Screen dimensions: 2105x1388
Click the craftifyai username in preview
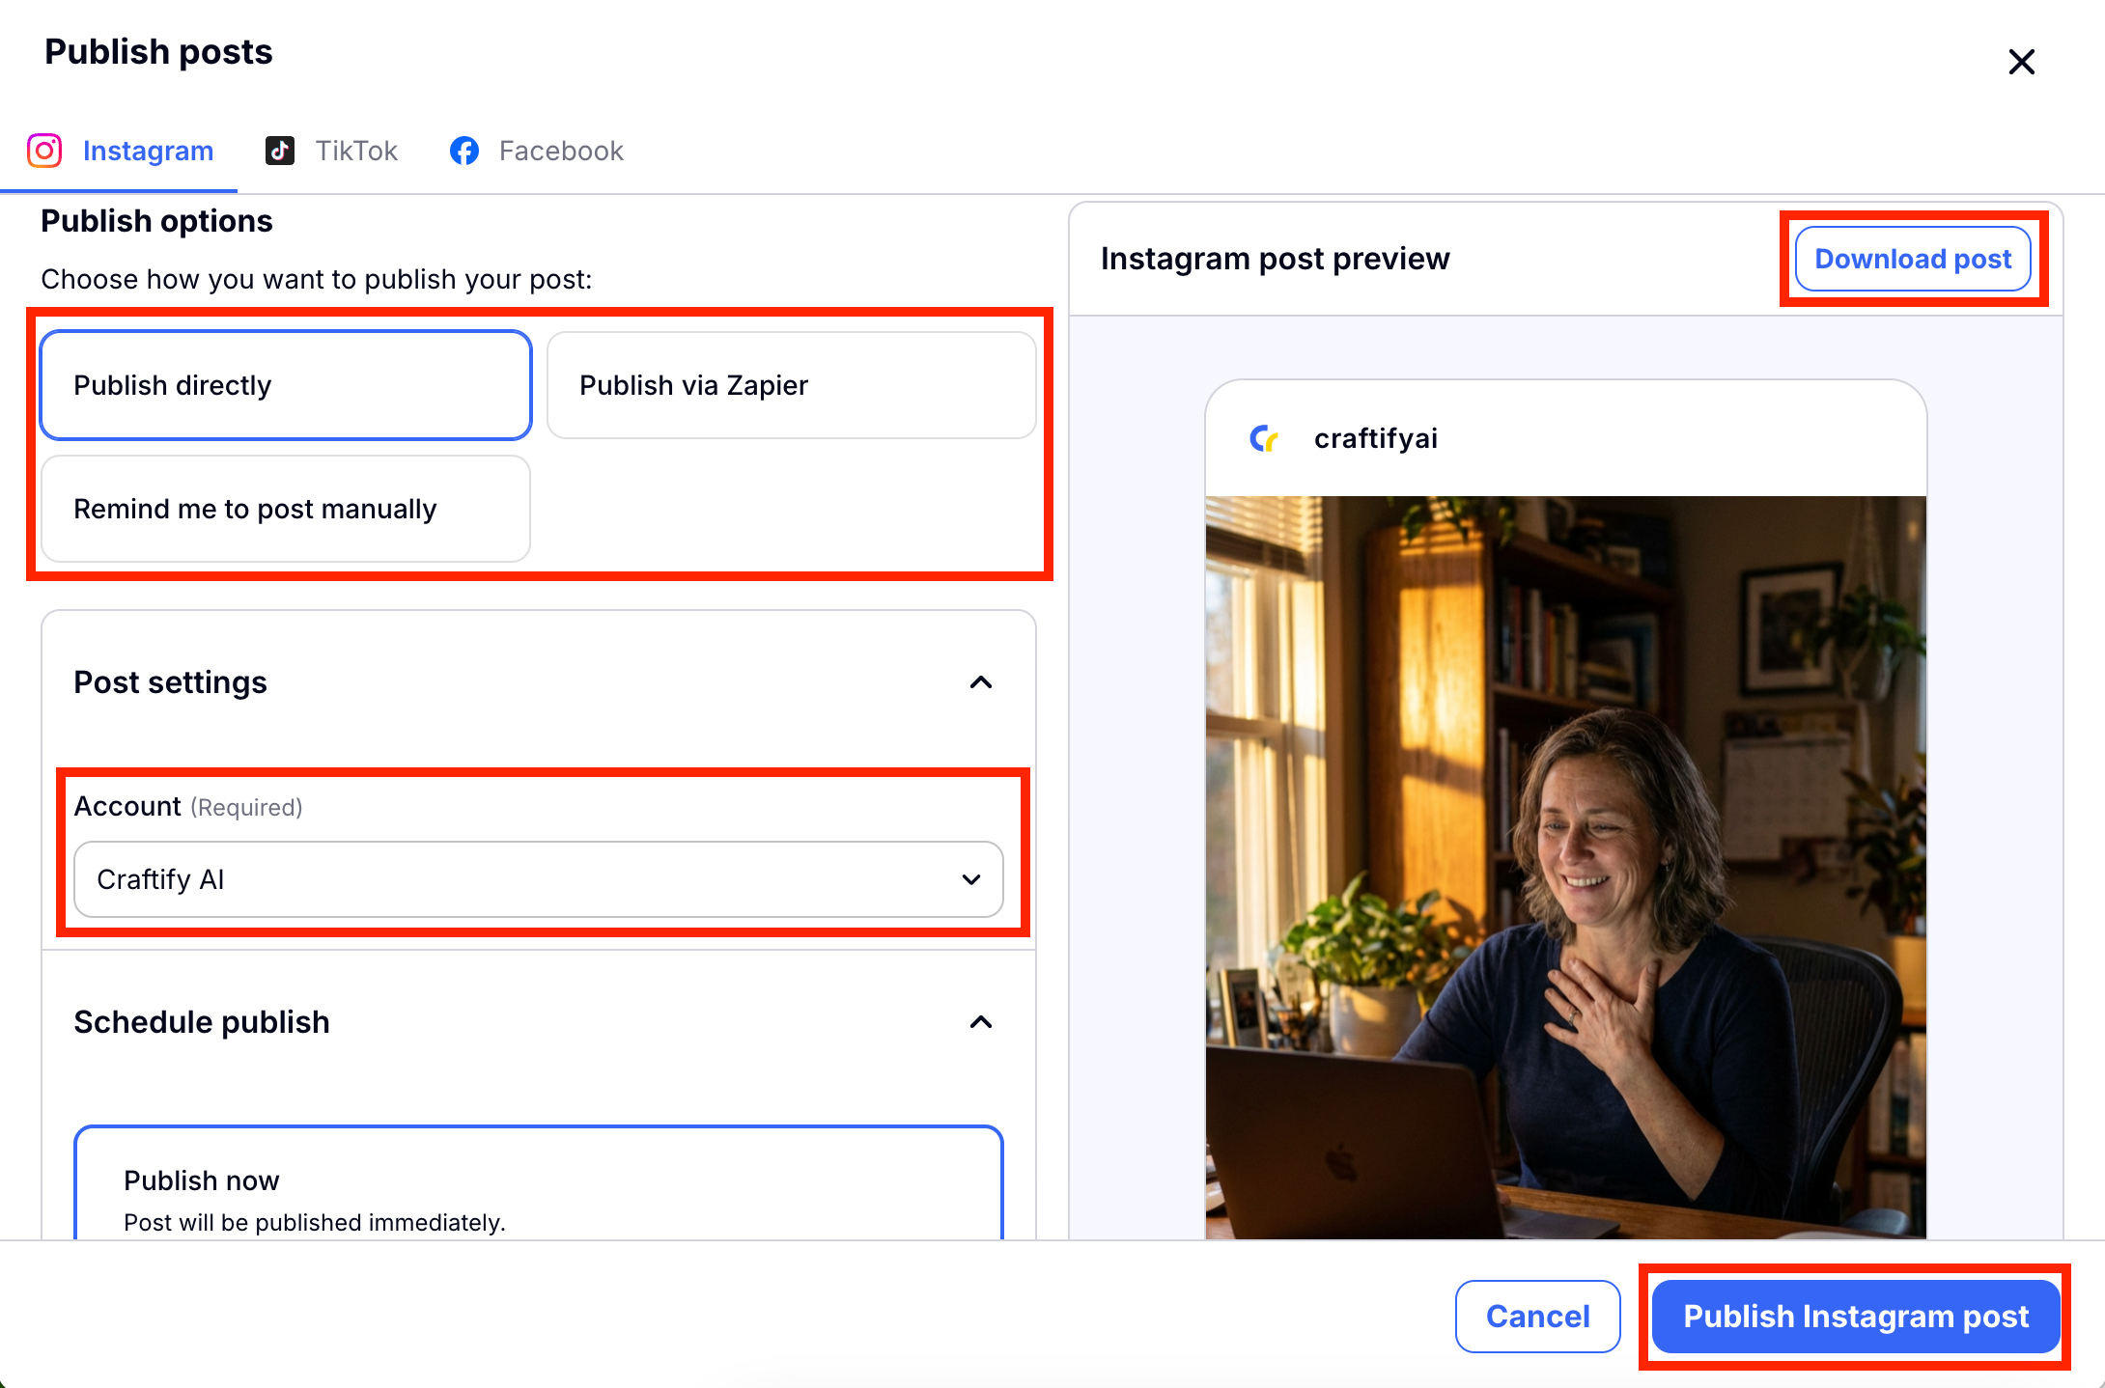(1375, 438)
